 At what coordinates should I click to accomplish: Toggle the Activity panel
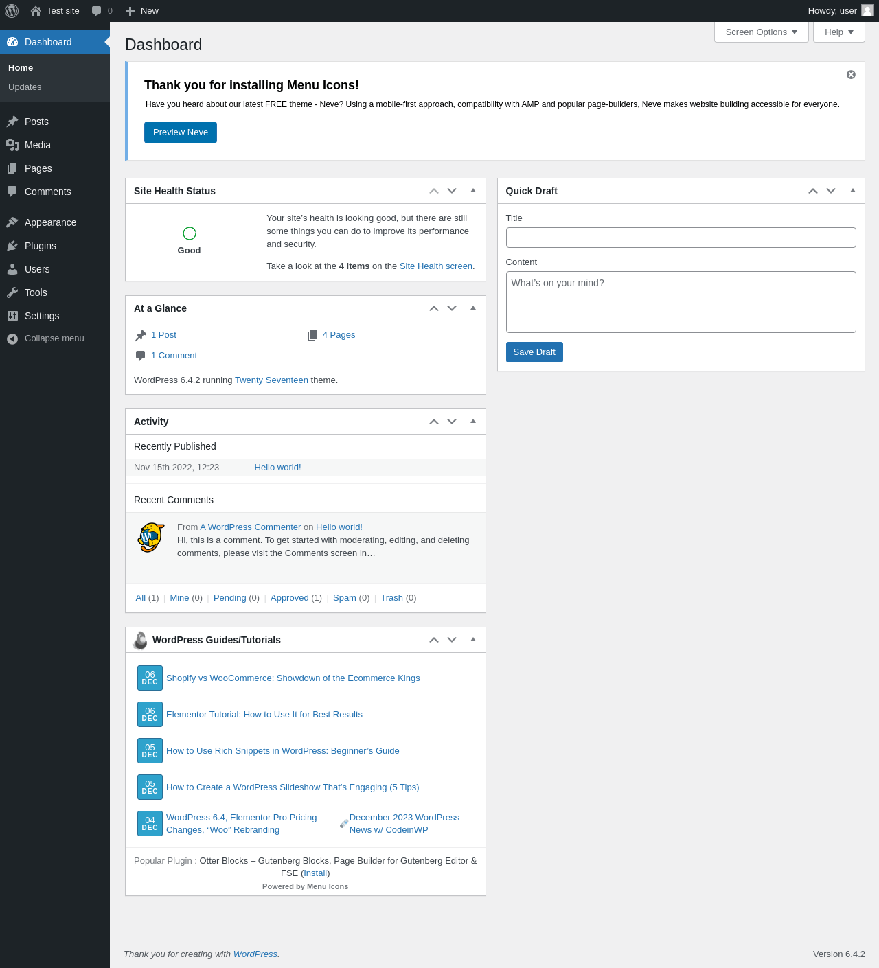(473, 422)
